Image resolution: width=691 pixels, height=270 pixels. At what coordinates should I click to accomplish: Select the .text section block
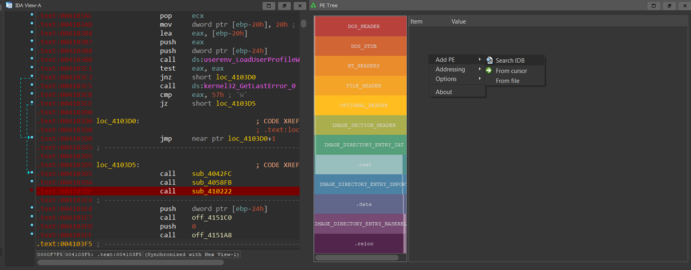359,165
